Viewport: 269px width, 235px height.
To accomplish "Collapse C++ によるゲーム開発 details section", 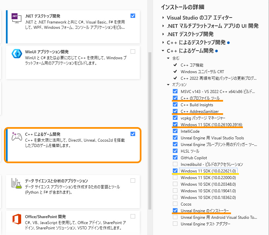I will pos(163,51).
